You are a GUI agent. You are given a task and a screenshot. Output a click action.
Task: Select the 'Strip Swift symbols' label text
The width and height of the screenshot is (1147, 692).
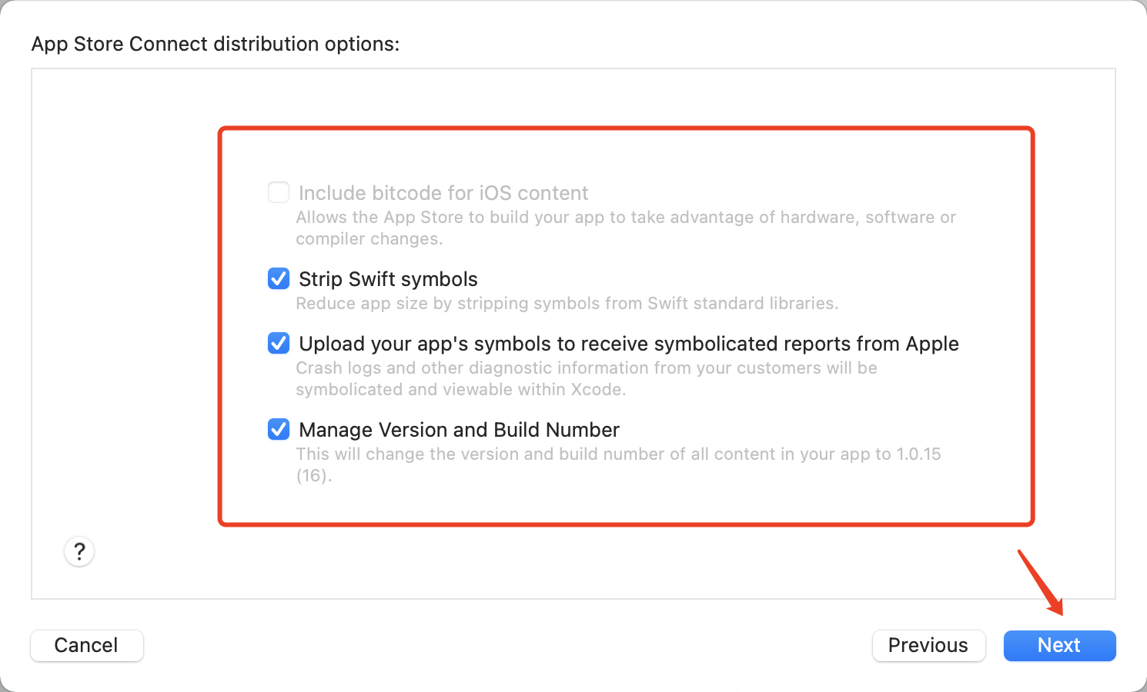click(x=388, y=279)
